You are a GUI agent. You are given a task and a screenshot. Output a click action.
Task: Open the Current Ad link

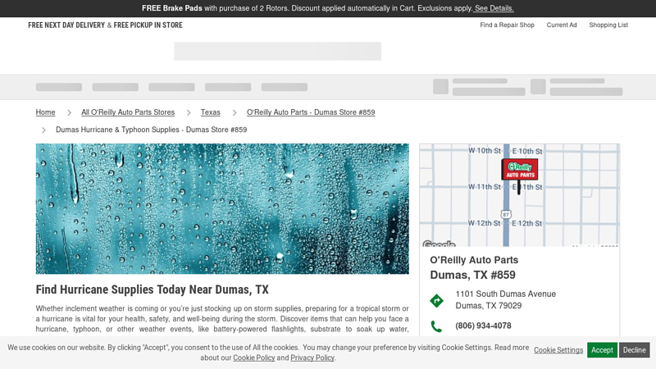click(562, 25)
